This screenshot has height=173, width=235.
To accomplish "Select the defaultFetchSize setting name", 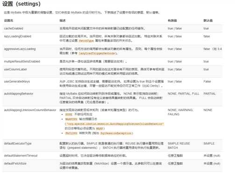I will 15,163.
